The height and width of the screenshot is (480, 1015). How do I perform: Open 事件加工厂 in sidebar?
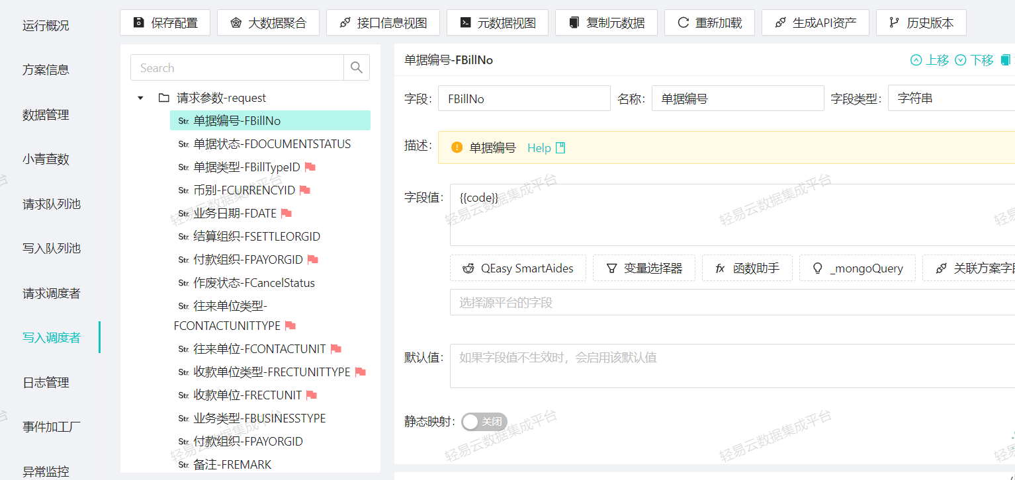pos(52,426)
